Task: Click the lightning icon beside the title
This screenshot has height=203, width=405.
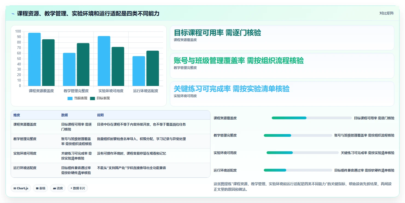Action: pos(13,13)
